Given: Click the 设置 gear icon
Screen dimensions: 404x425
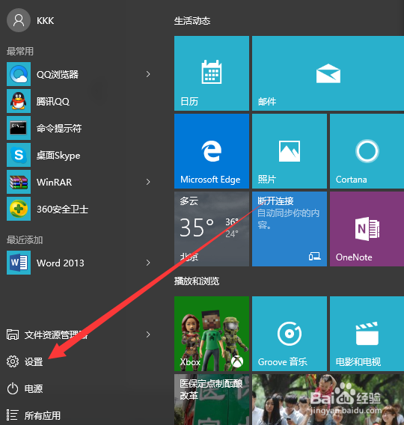Looking at the screenshot, I should 13,361.
